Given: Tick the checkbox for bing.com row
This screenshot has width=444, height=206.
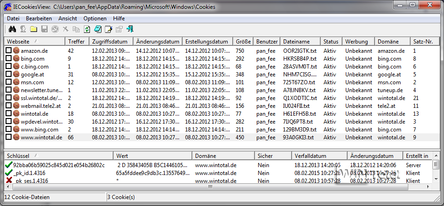Looking at the screenshot, I should (8, 58).
